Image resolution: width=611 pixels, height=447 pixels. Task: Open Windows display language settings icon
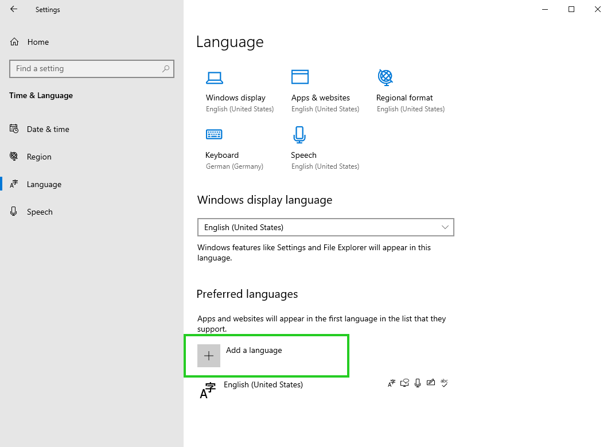[215, 77]
